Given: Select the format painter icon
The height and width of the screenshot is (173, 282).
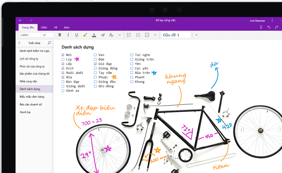Looking at the screenshot, I should pyautogui.click(x=103, y=35).
